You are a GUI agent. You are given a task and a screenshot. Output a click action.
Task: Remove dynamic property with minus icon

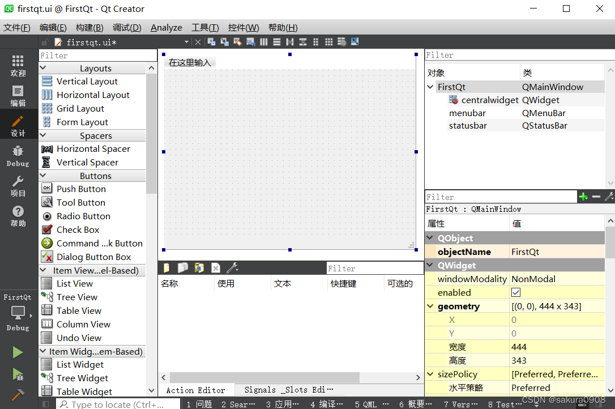coord(596,197)
